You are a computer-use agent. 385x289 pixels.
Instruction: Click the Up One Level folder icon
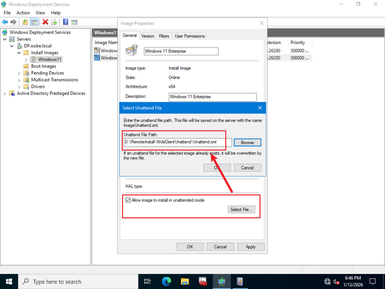[25, 22]
